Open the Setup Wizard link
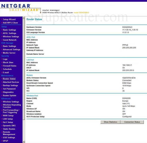147x143 pixels. pos(9,19)
